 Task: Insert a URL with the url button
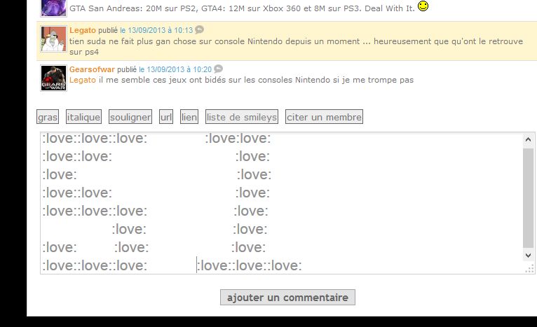pyautogui.click(x=166, y=117)
